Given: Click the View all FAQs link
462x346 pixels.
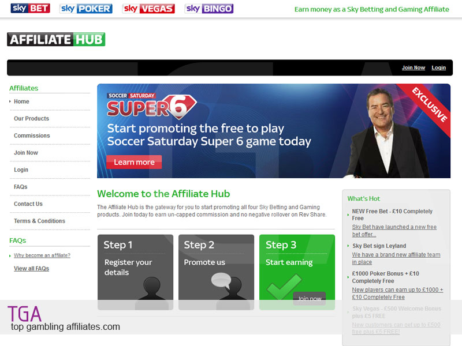Looking at the screenshot, I should click(32, 269).
